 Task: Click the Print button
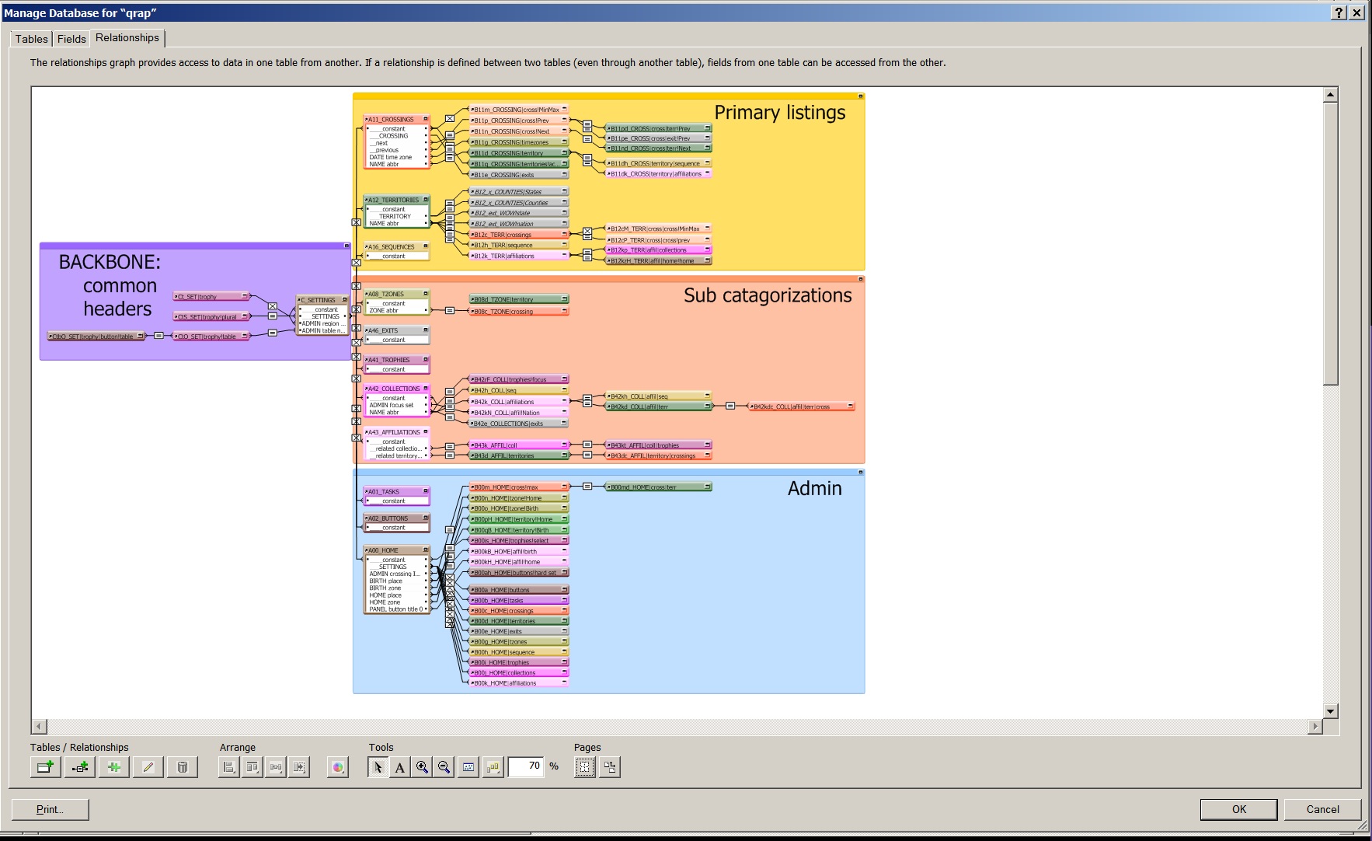point(50,809)
